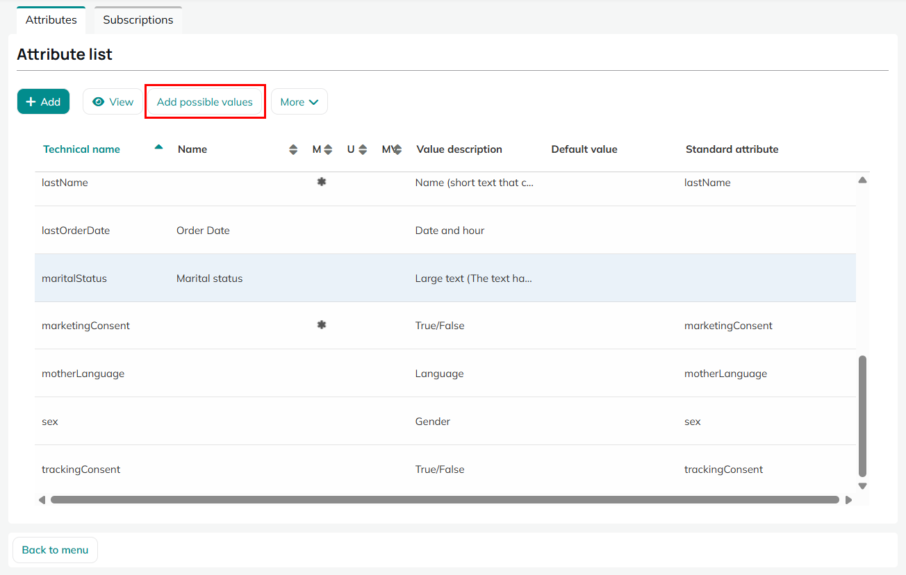Click True/False in marketingConsent row
Viewport: 906px width, 575px height.
pyautogui.click(x=440, y=326)
